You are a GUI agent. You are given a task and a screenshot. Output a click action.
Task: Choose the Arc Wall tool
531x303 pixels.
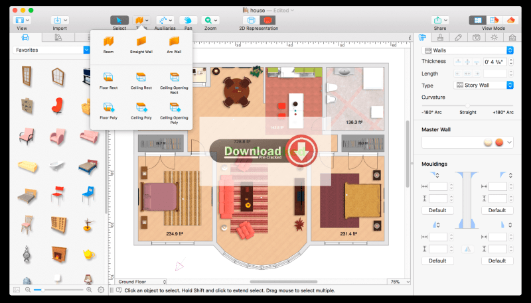coord(174,45)
